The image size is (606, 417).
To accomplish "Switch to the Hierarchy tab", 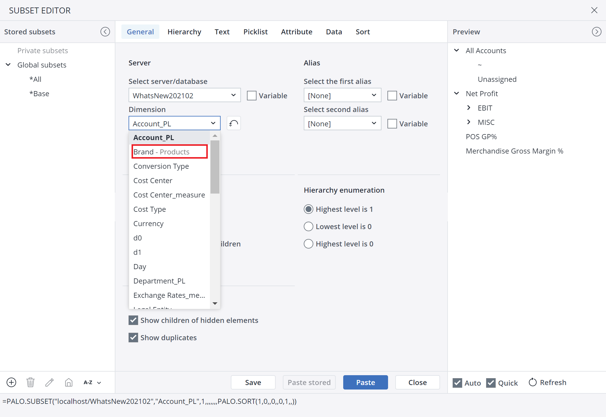I will (184, 32).
